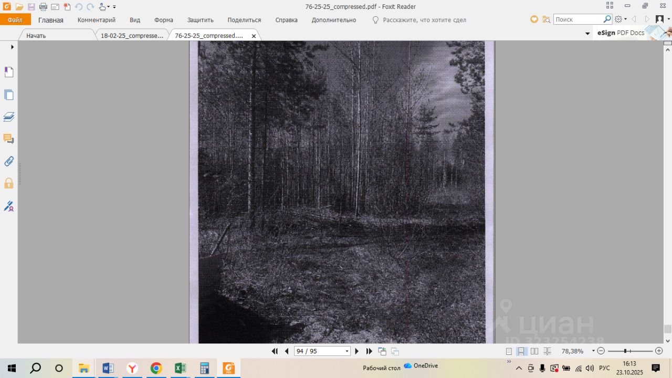
Task: Close the 76-25-25_compressed tab
Action: (x=254, y=36)
